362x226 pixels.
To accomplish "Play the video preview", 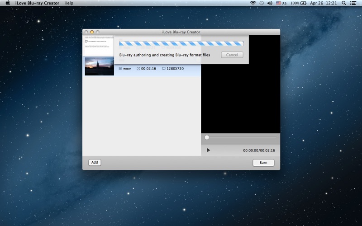I will (x=208, y=151).
